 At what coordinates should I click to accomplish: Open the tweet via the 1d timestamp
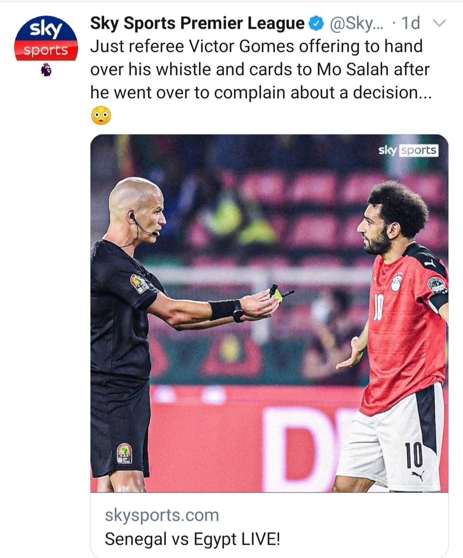tap(410, 23)
